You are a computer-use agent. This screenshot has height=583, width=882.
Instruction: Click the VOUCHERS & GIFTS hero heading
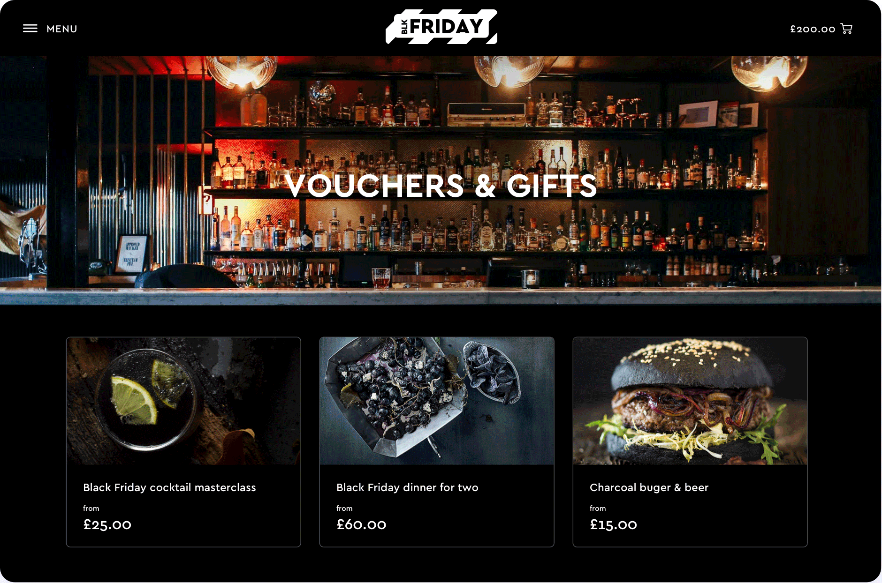[441, 186]
